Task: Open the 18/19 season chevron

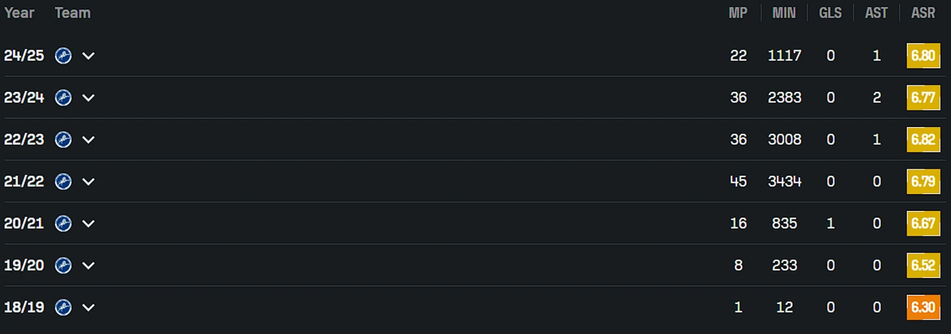Action: pyautogui.click(x=89, y=307)
